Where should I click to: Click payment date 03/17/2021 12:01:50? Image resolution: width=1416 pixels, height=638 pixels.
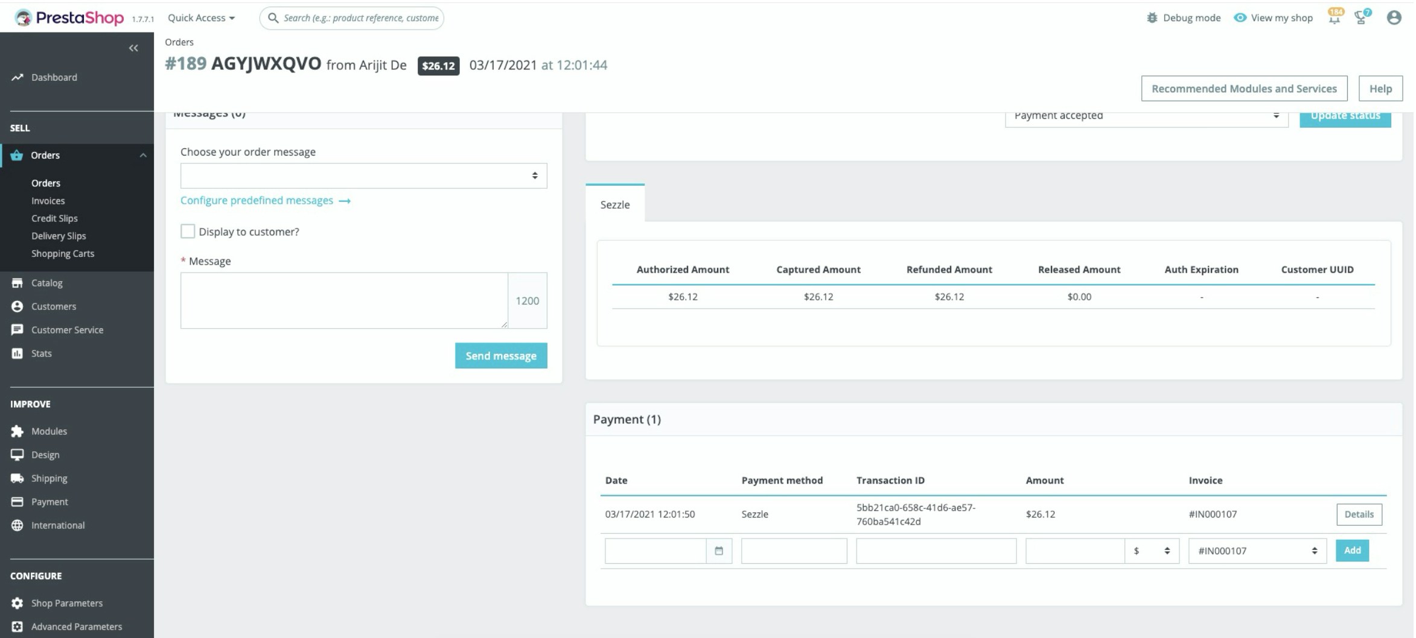(650, 514)
